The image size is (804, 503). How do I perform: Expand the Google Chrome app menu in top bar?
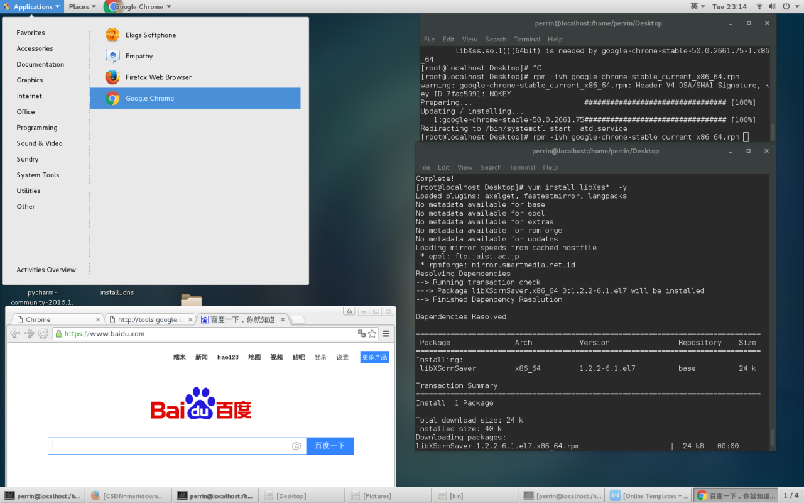(x=138, y=6)
